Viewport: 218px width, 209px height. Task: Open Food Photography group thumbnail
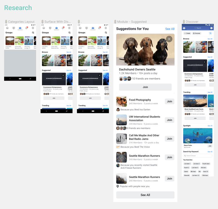point(122,101)
